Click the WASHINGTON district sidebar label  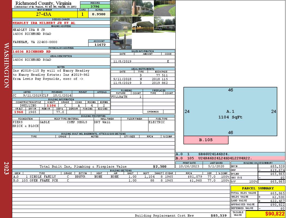(6, 65)
